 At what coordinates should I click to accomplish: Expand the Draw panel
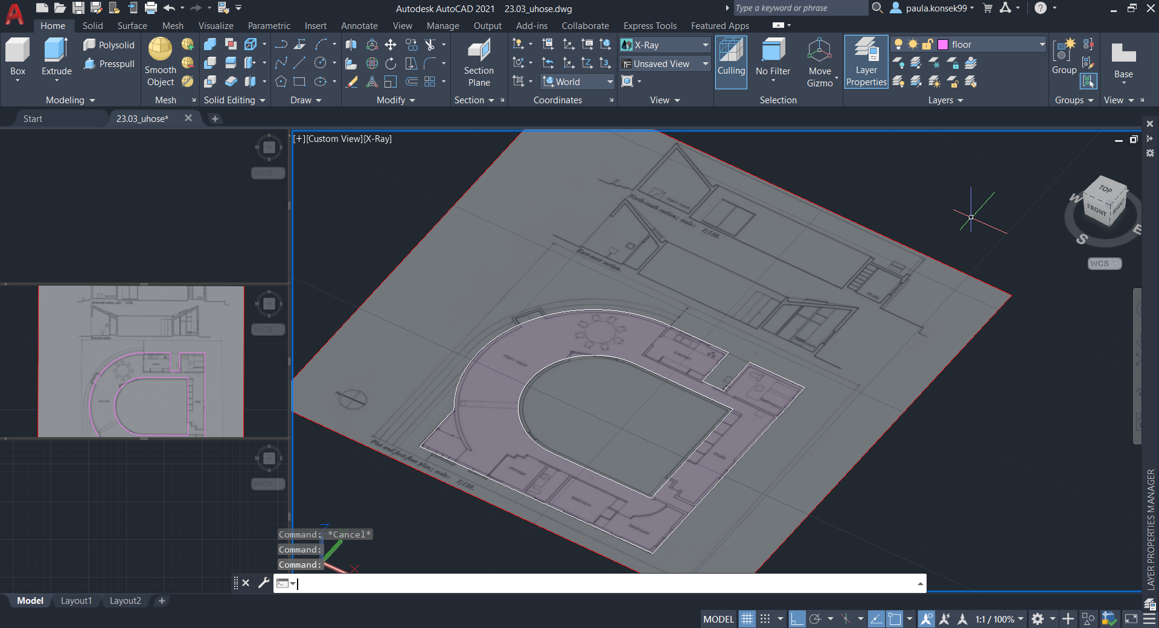pyautogui.click(x=305, y=100)
